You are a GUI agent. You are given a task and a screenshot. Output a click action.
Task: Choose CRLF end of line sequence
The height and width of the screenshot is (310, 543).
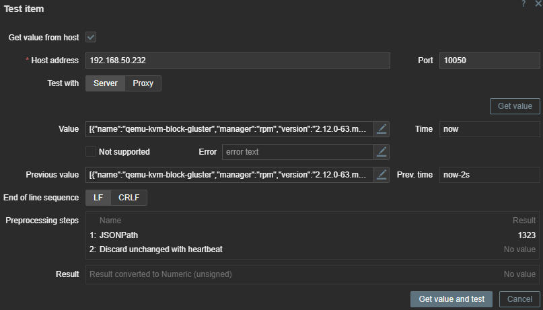129,198
